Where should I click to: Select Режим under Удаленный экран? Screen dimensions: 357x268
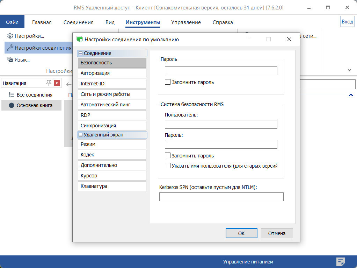tap(112, 144)
